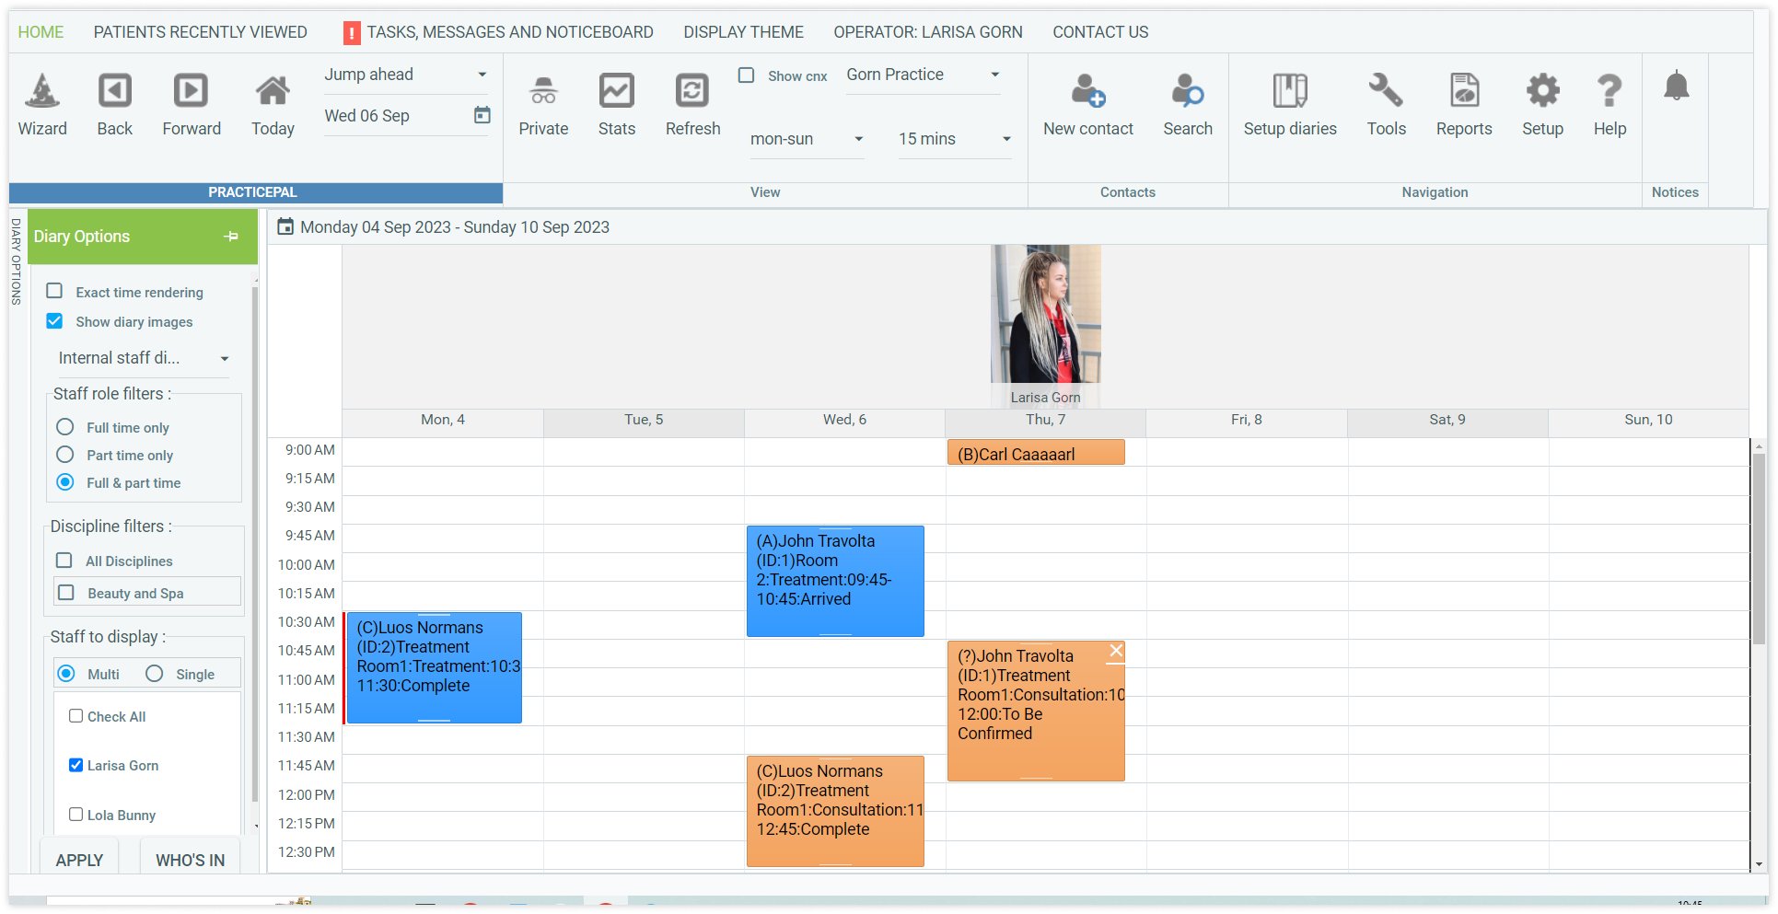This screenshot has width=1778, height=914.
Task: Click the Forward navigation icon
Action: click(191, 91)
